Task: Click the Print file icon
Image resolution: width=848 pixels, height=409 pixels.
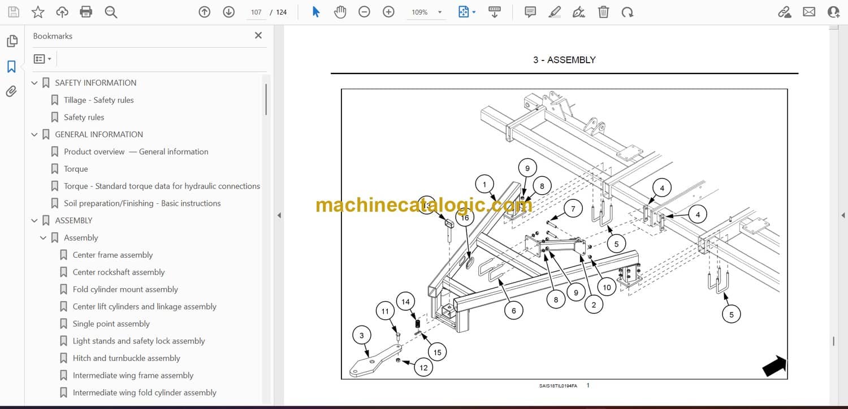Action: click(86, 12)
